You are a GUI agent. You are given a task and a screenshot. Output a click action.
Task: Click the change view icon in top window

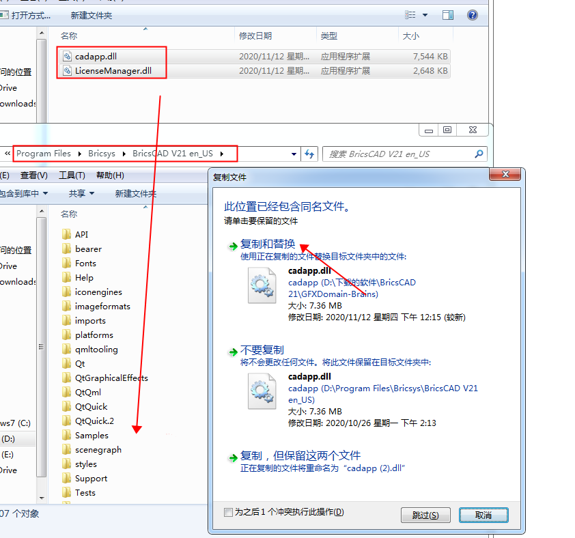[410, 15]
